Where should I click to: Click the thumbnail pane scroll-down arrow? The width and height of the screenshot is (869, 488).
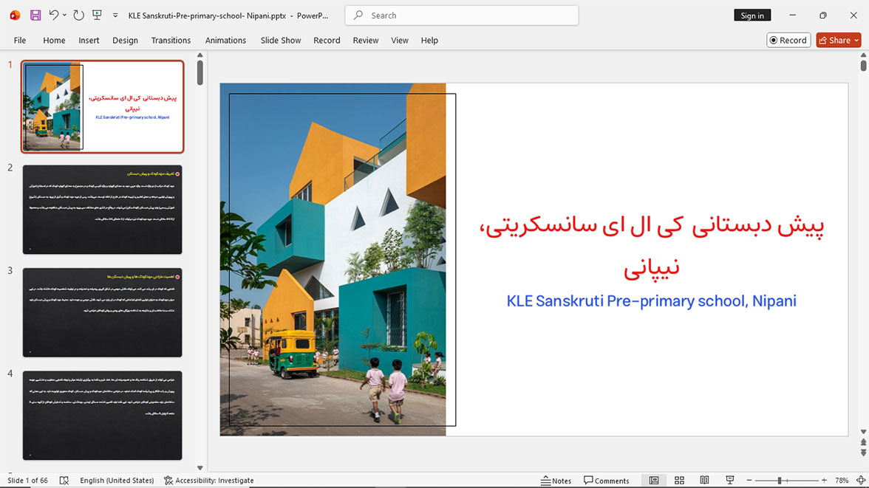pos(200,468)
